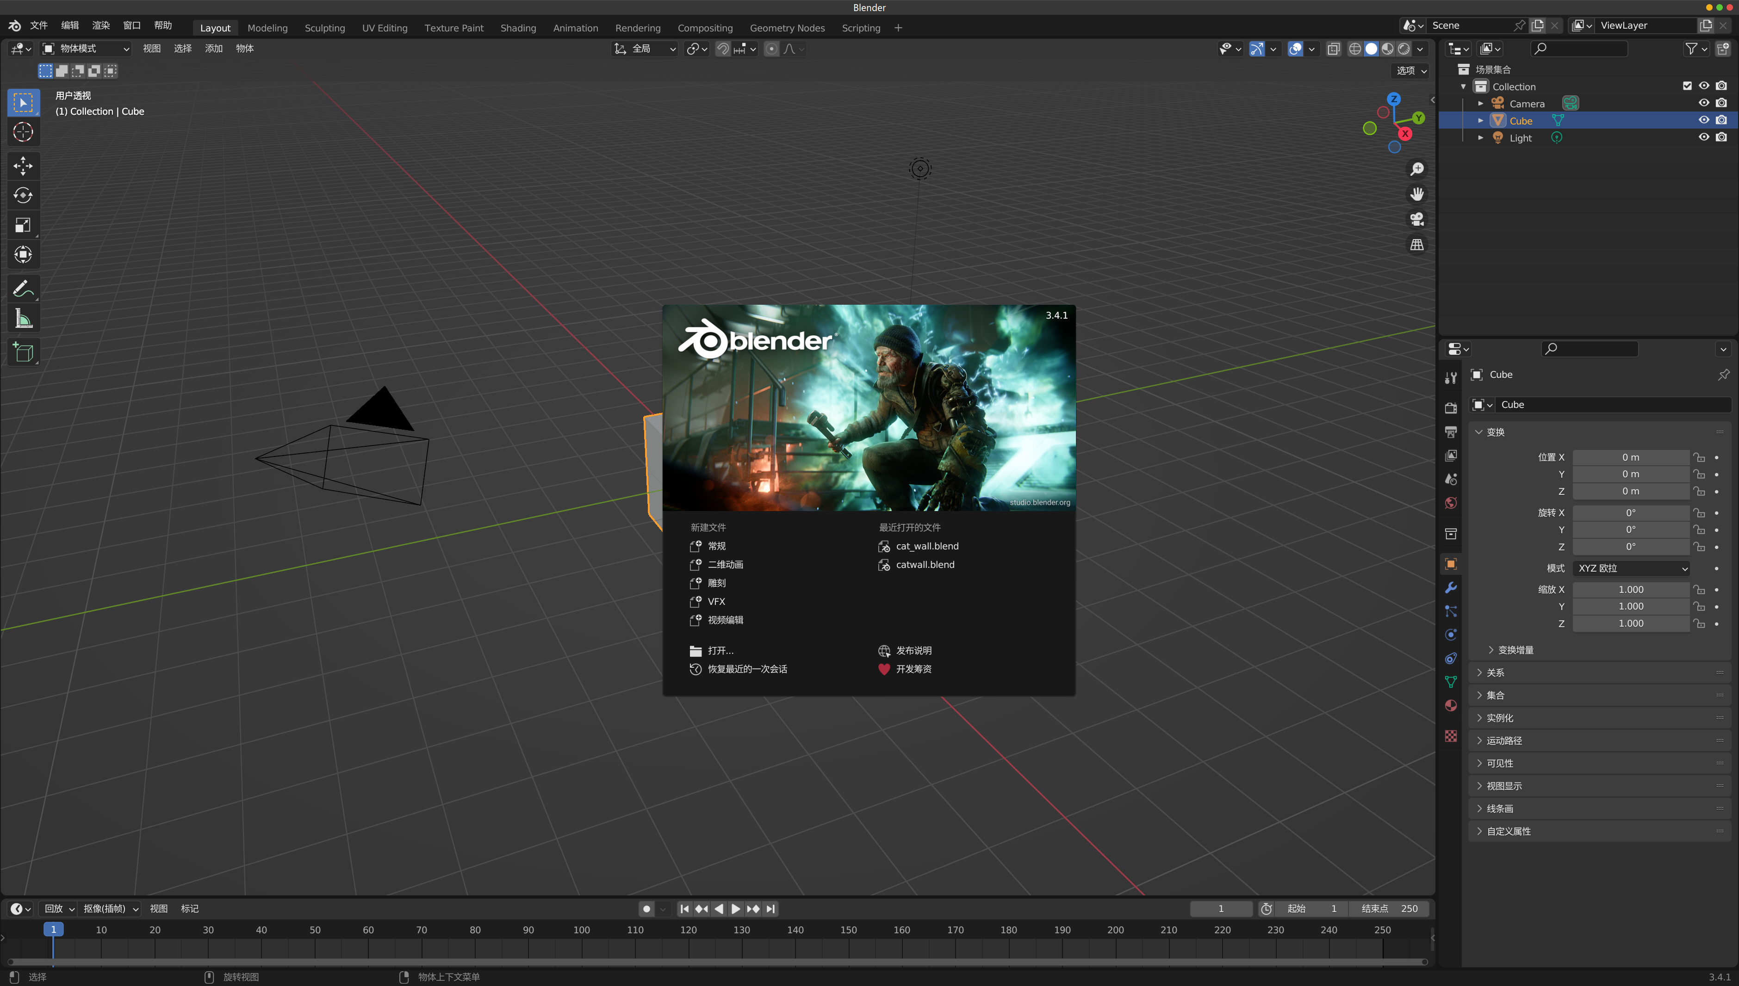Hide the Camera via its eye icon
Image resolution: width=1739 pixels, height=986 pixels.
click(1704, 103)
